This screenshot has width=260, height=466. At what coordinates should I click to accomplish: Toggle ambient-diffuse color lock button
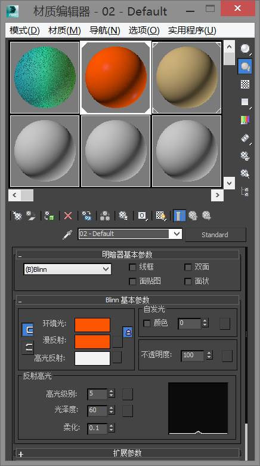click(27, 330)
